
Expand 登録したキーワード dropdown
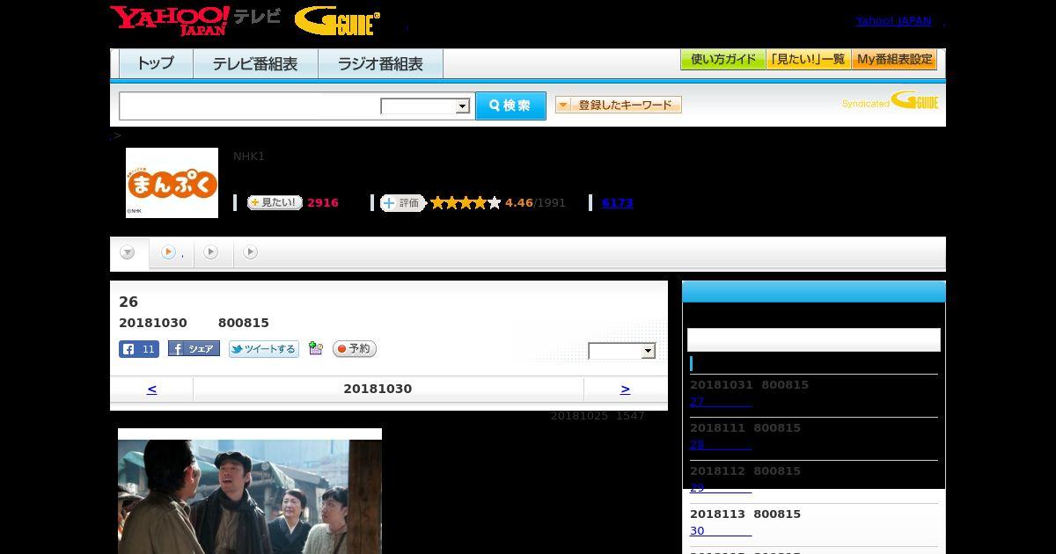pyautogui.click(x=618, y=105)
